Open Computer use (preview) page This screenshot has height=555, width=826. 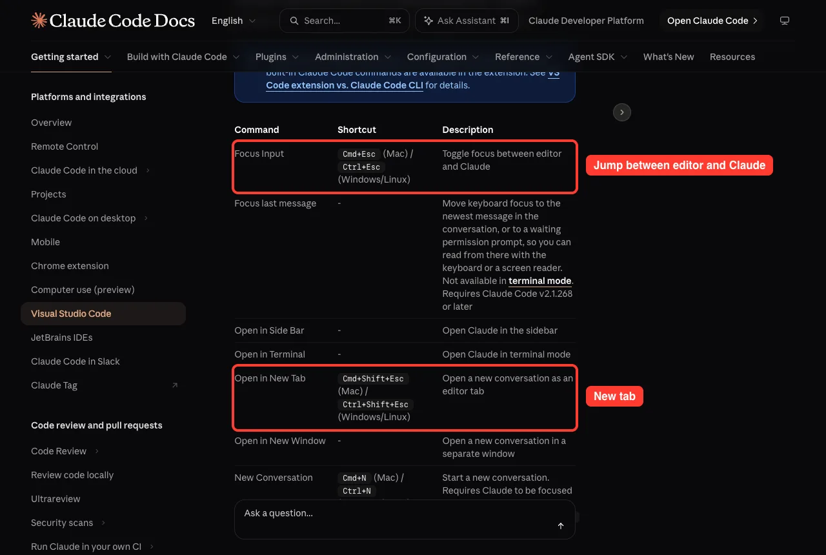point(83,290)
